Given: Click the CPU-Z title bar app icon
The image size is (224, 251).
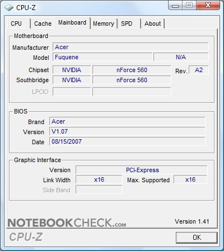Looking at the screenshot, I should click(x=9, y=8).
